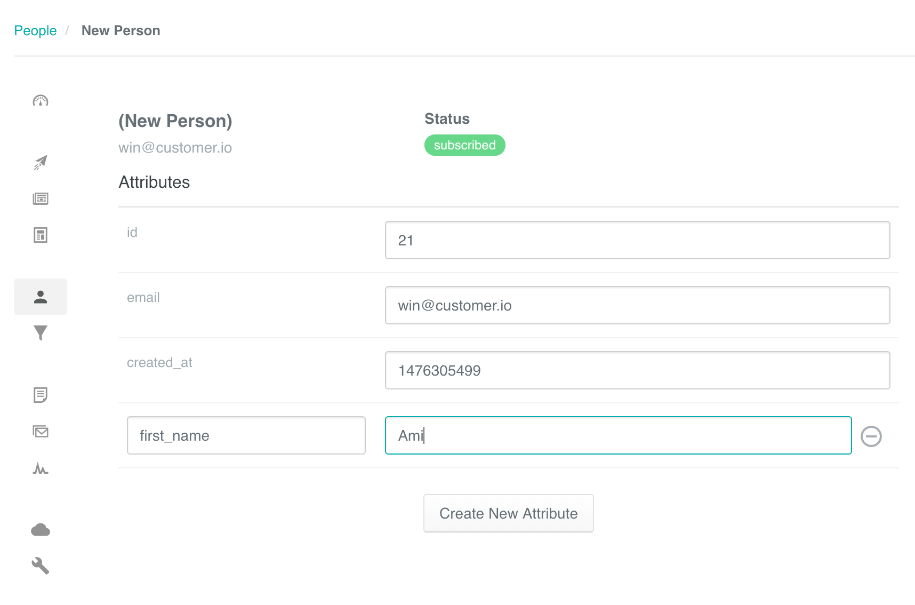Viewport: 915px width, 605px height.
Task: Open the Dashboard gauge icon in sidebar
Action: [x=41, y=101]
